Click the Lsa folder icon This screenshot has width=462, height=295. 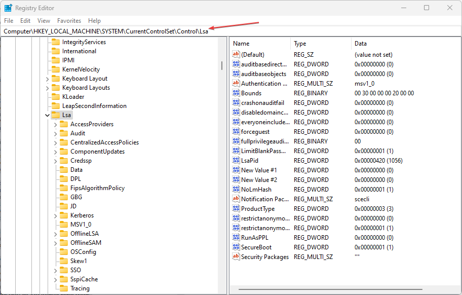(56, 115)
